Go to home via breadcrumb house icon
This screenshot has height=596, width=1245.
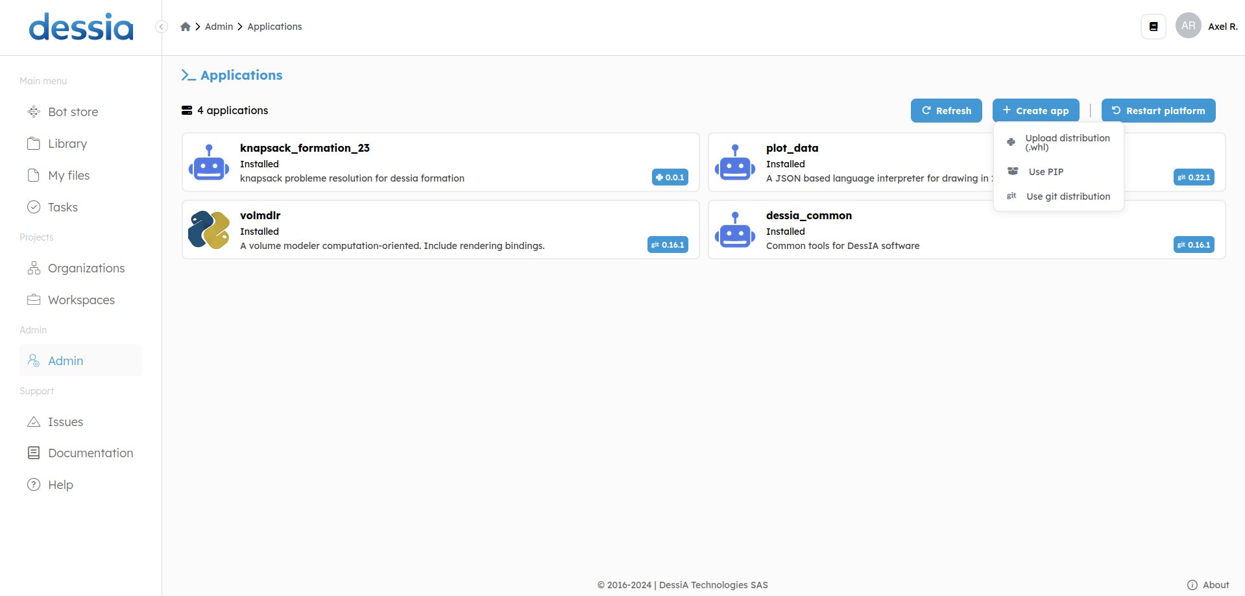(186, 27)
